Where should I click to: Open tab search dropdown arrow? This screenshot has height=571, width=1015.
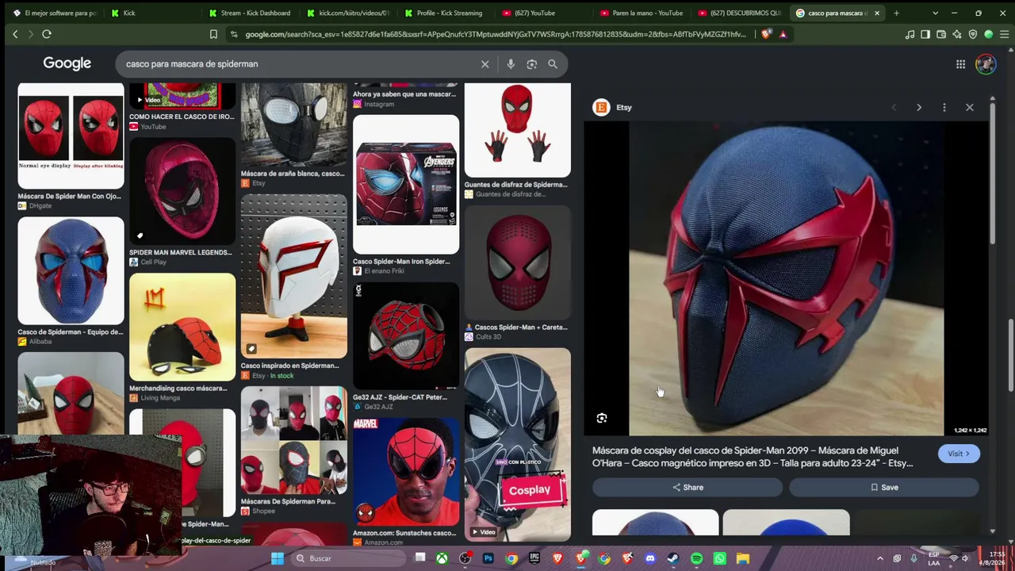click(935, 13)
